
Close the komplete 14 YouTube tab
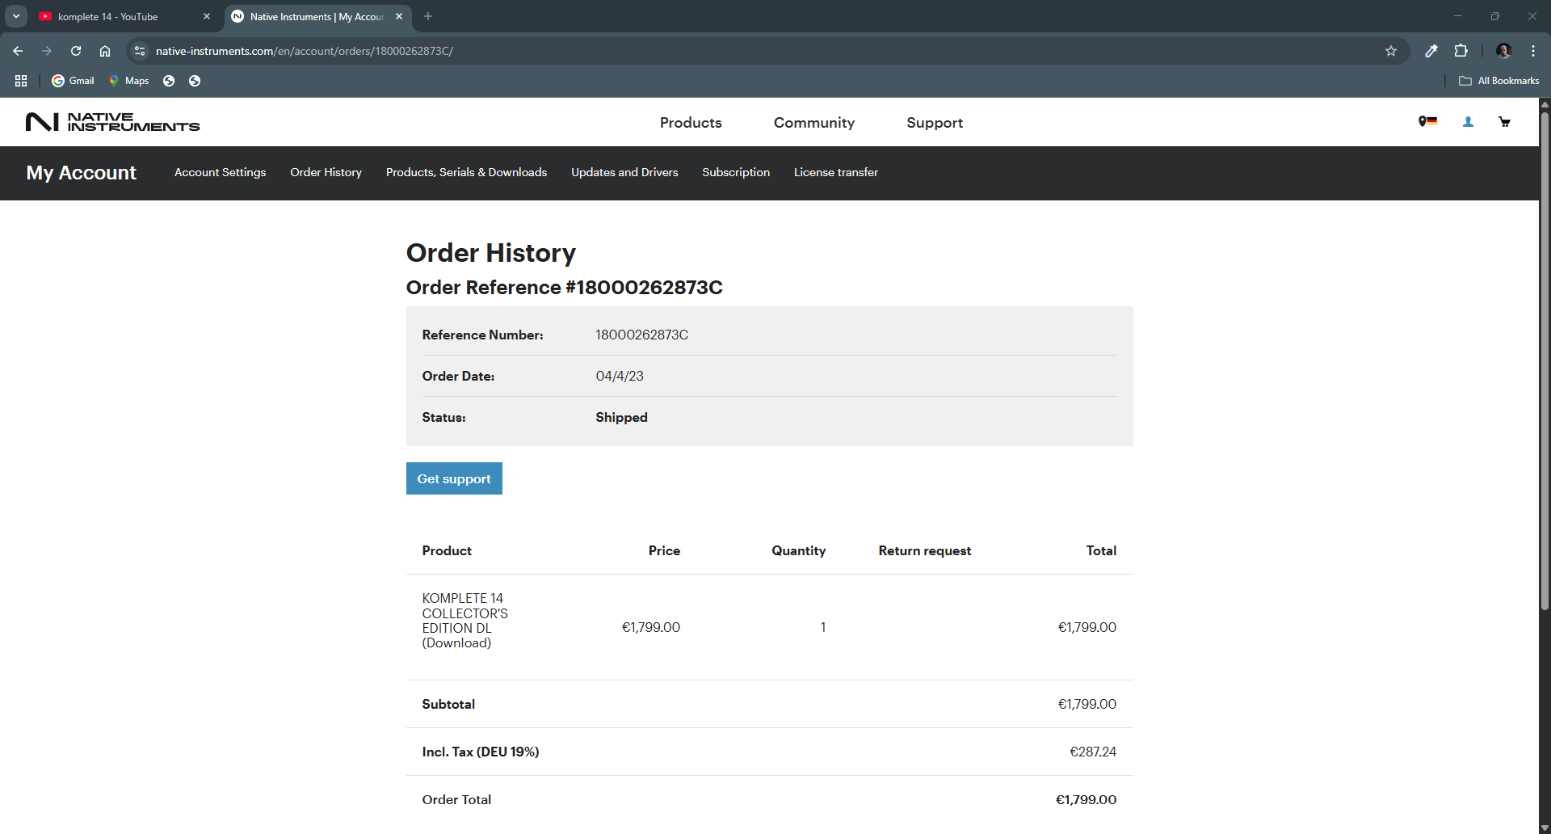(207, 16)
